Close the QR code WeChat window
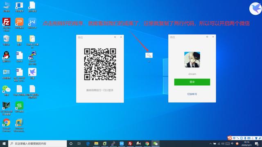Screen dimensions: 262x147 (x=121, y=37)
